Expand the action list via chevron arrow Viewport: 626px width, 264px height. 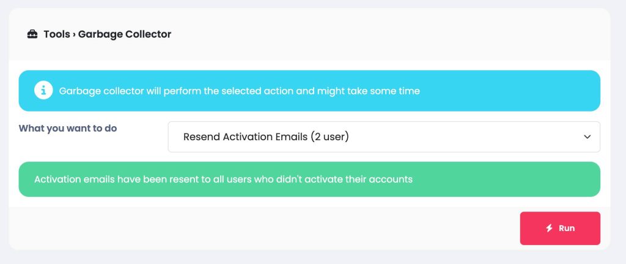(587, 137)
